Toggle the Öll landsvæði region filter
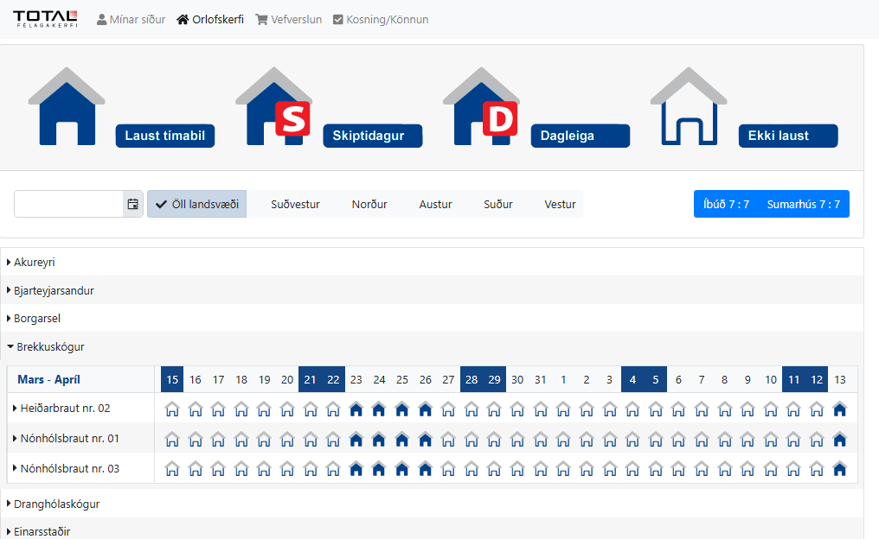 pyautogui.click(x=196, y=204)
